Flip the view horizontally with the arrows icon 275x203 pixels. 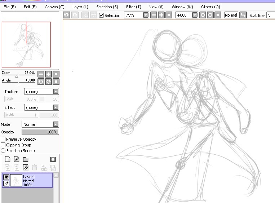pyautogui.click(x=243, y=15)
